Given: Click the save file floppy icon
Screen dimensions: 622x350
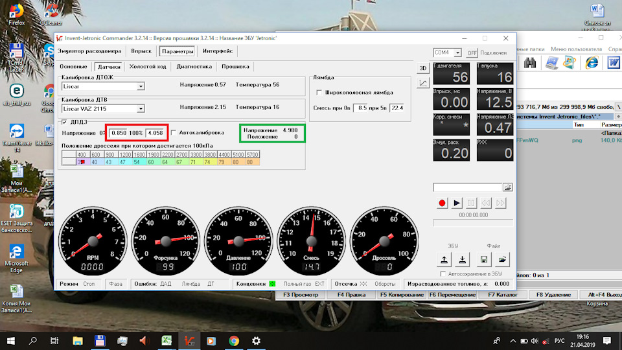Looking at the screenshot, I should click(x=483, y=259).
